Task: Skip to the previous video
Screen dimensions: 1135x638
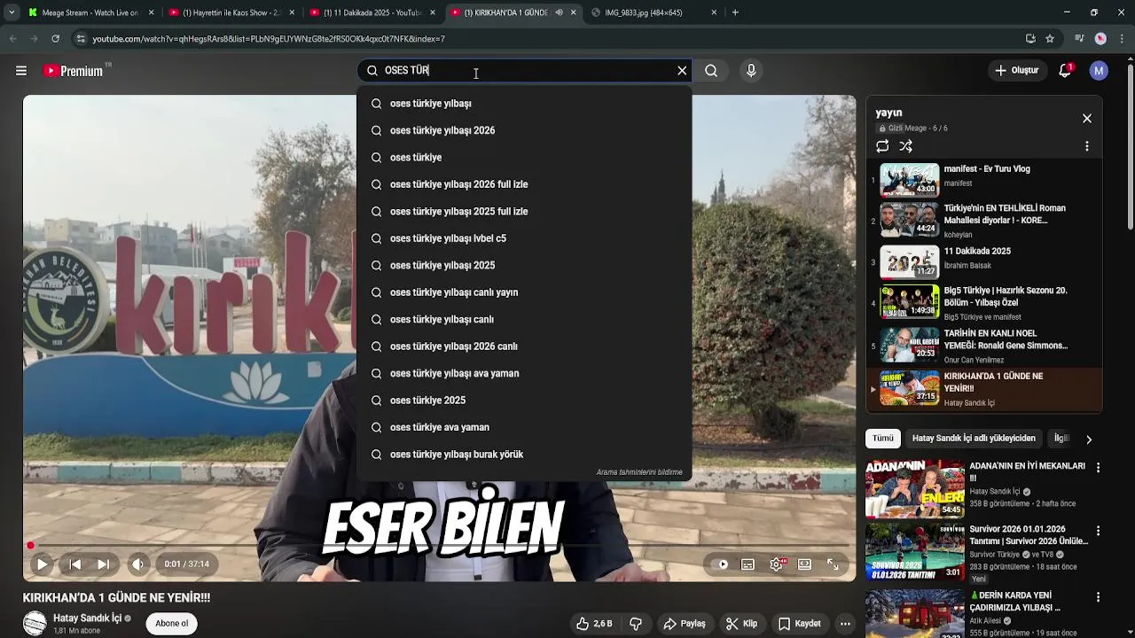Action: (x=75, y=564)
